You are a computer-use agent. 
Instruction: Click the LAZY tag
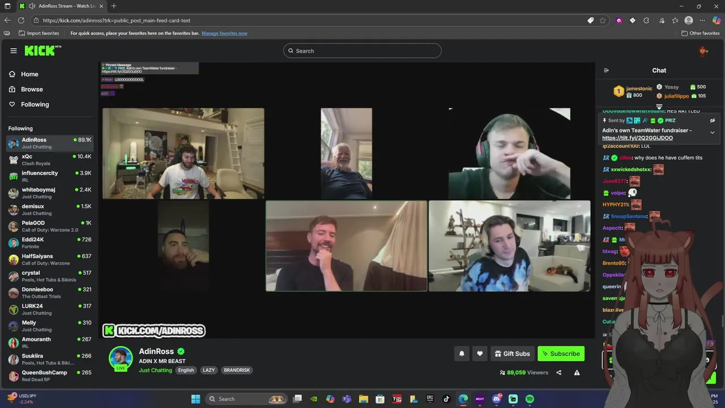coord(209,370)
